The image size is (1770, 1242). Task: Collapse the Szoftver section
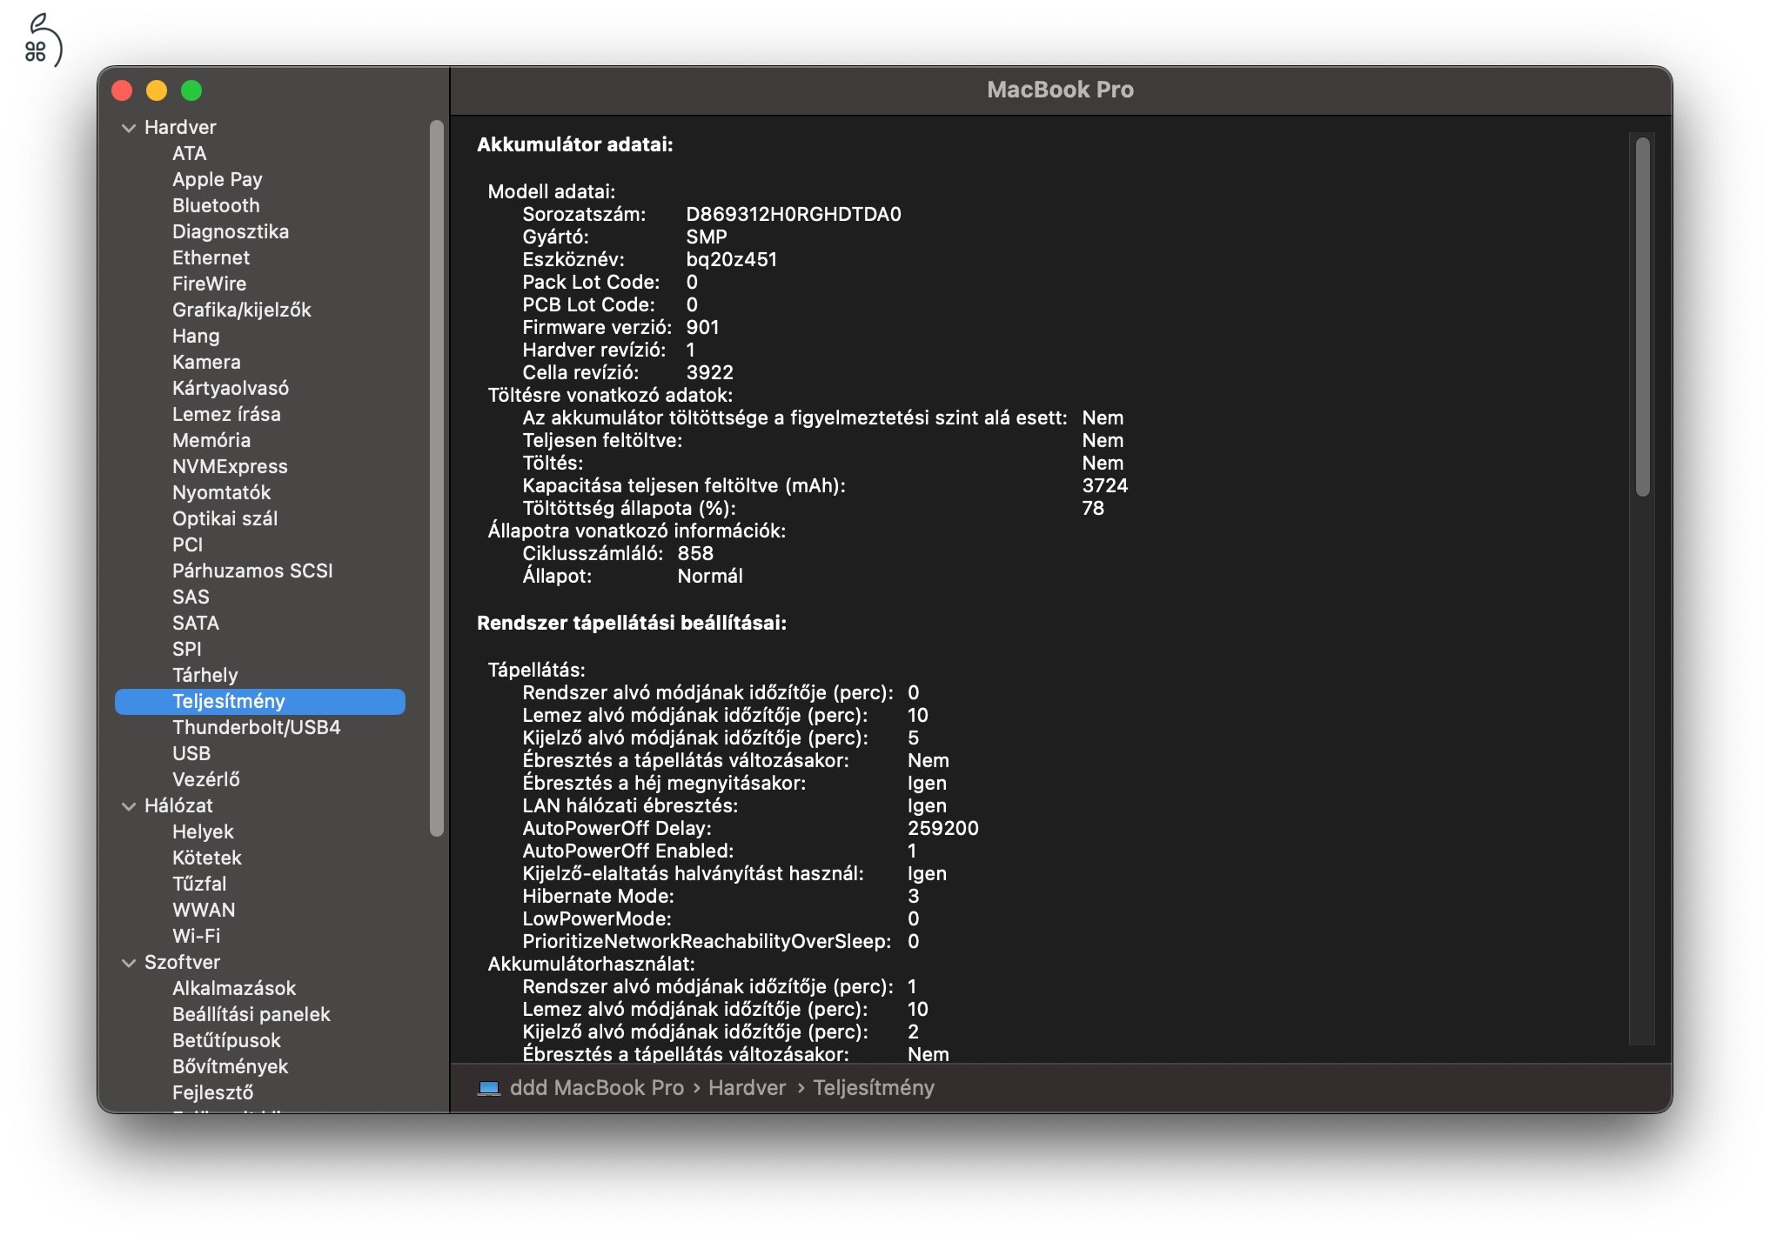[127, 963]
